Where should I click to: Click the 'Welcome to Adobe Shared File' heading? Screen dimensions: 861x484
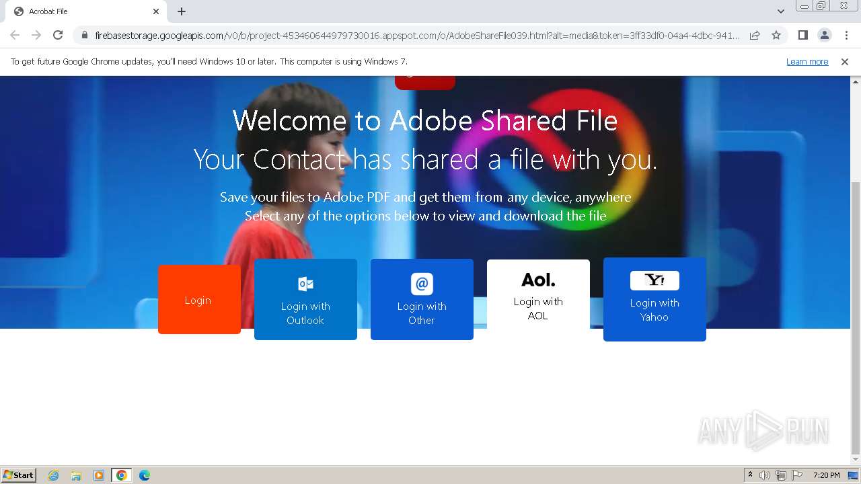pyautogui.click(x=425, y=121)
